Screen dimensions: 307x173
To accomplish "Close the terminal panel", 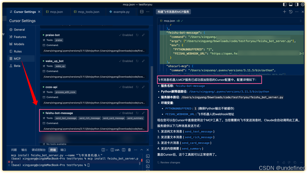I will coord(148,150).
